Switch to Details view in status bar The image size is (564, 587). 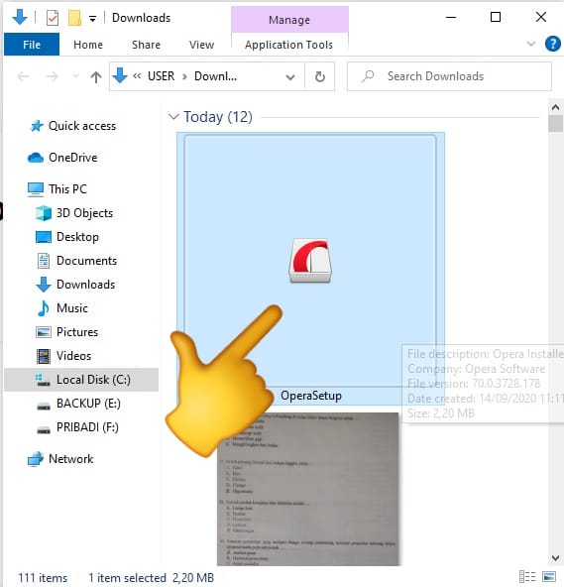pos(527,577)
